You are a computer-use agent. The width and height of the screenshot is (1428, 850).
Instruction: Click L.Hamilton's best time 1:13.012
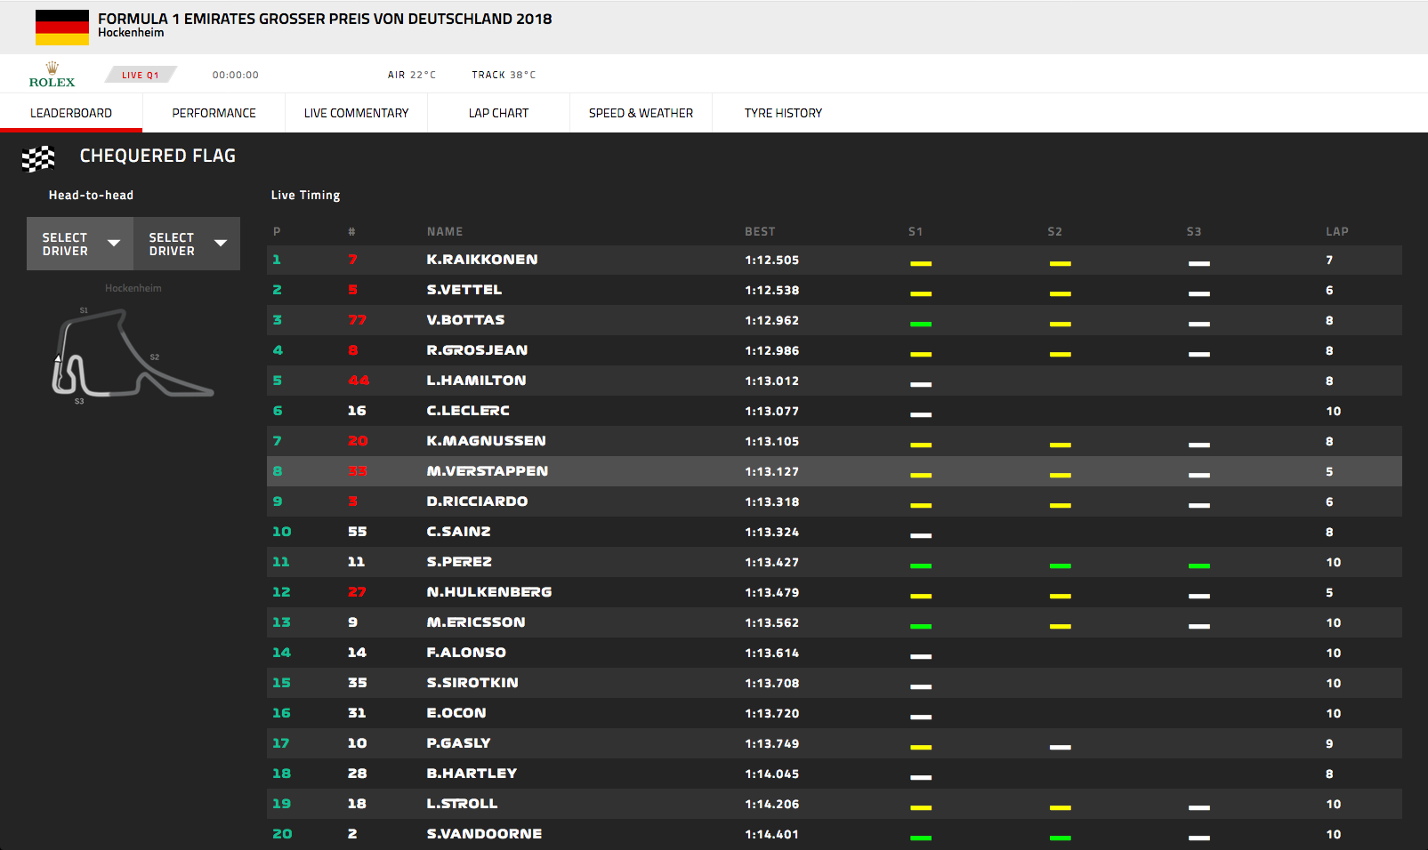tap(771, 381)
